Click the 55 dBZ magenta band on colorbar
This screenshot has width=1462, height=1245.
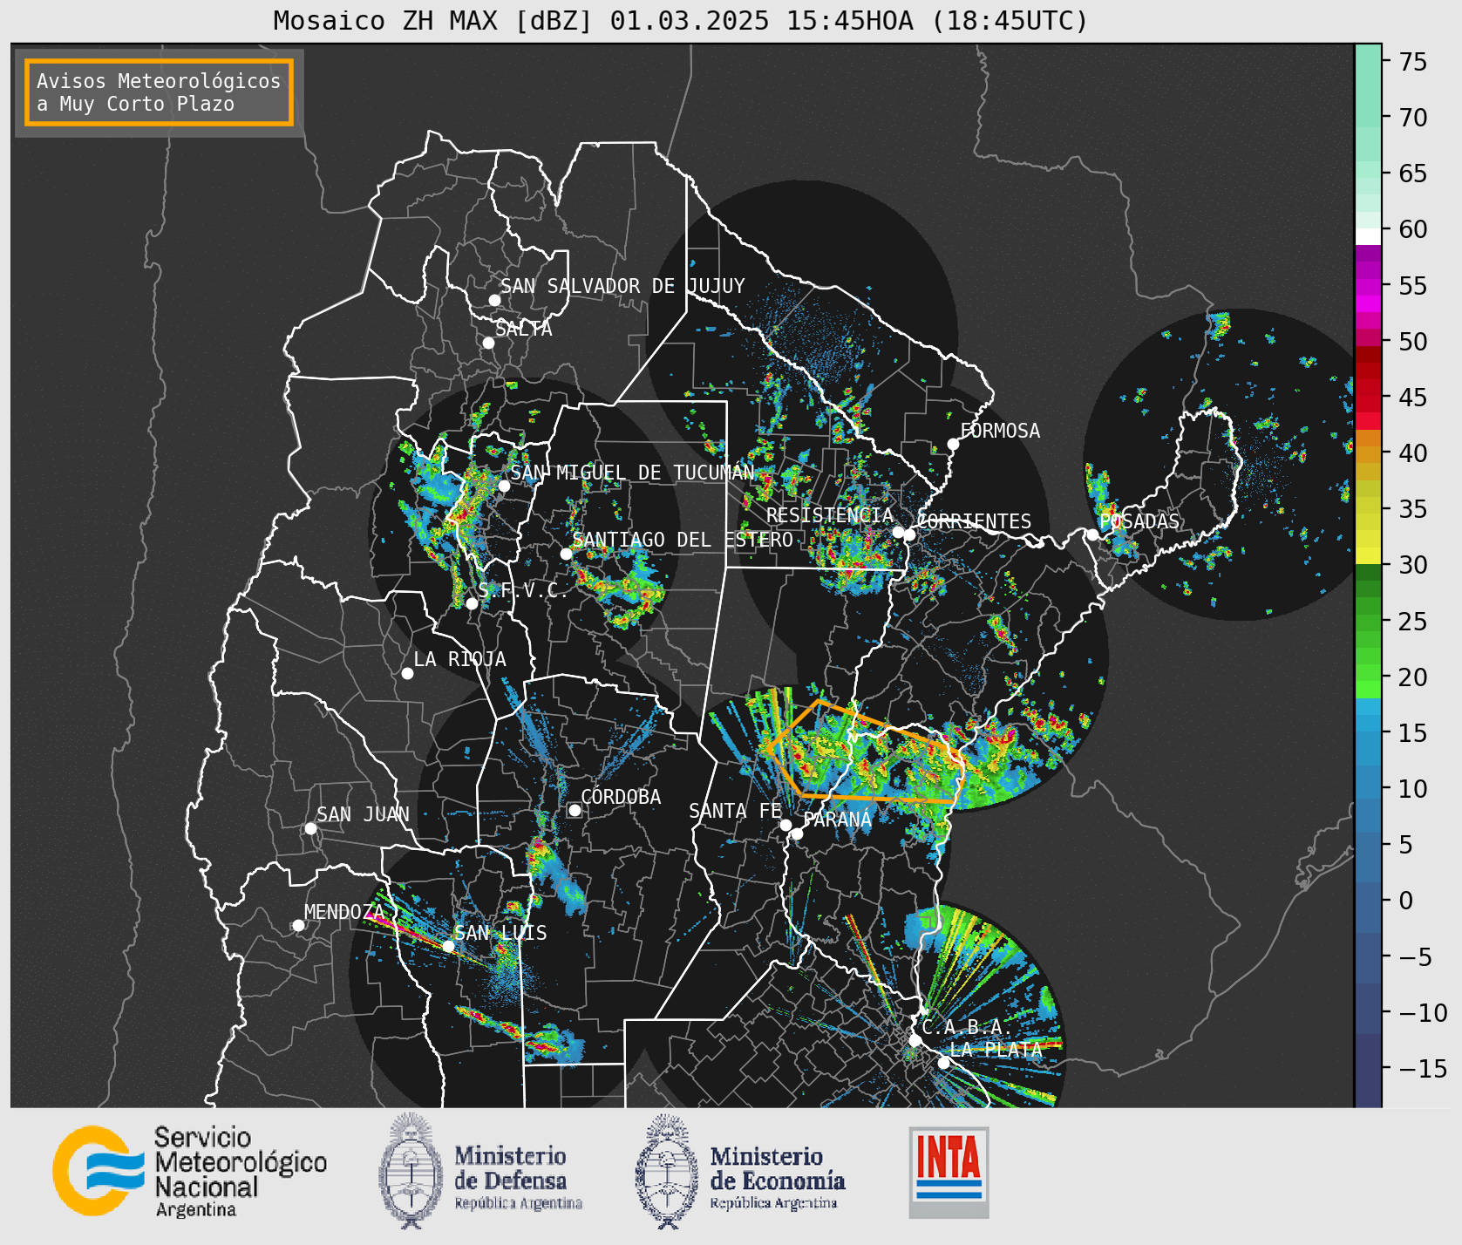1368,286
